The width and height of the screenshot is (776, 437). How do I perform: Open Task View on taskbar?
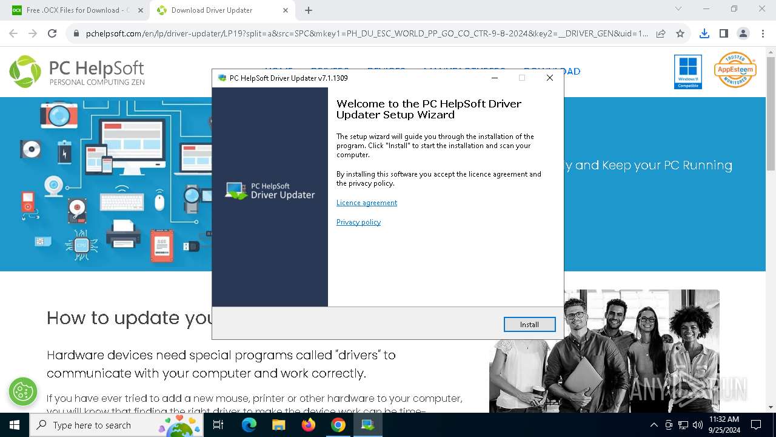(x=219, y=425)
